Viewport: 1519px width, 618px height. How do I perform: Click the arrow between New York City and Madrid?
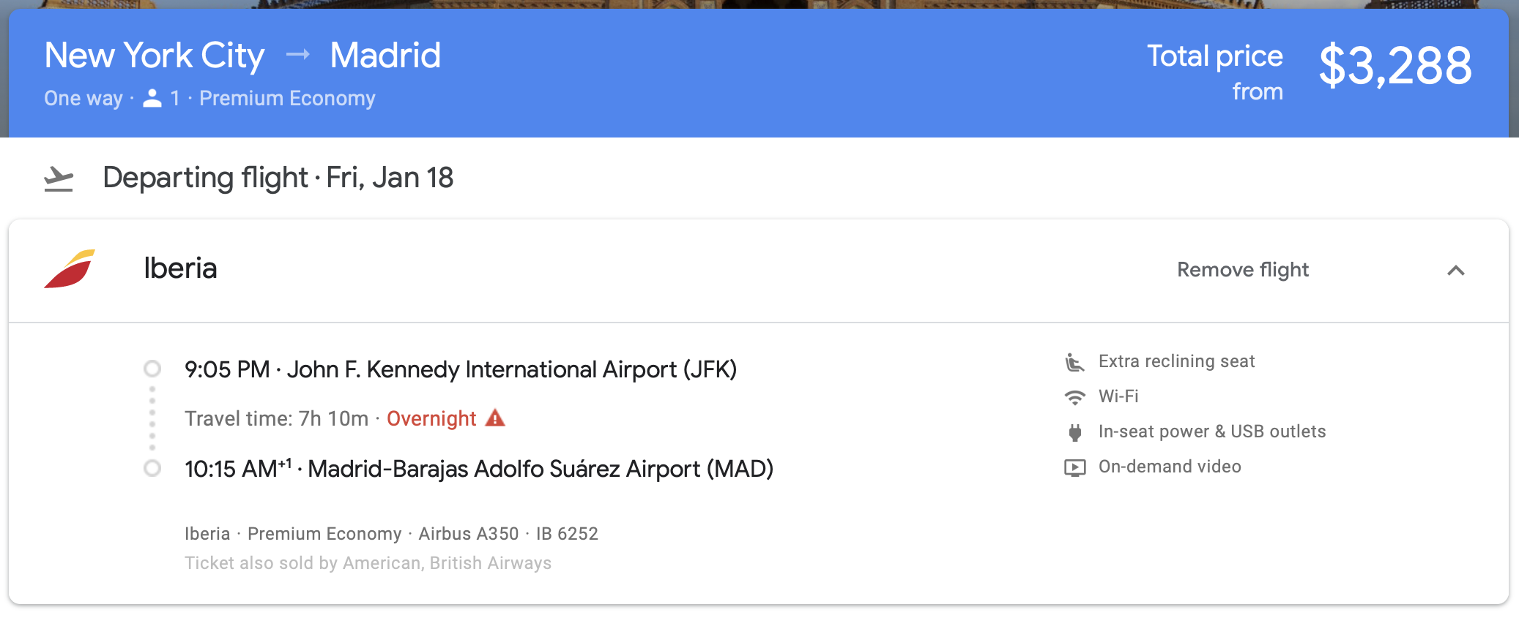tap(297, 55)
